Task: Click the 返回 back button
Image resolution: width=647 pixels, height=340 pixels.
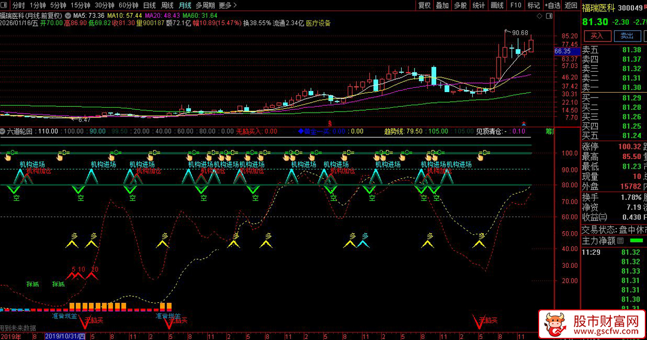Action: click(571, 5)
